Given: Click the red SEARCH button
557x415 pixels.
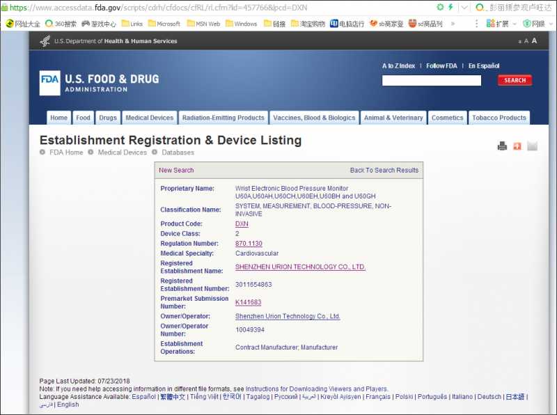Looking at the screenshot, I should click(x=515, y=80).
